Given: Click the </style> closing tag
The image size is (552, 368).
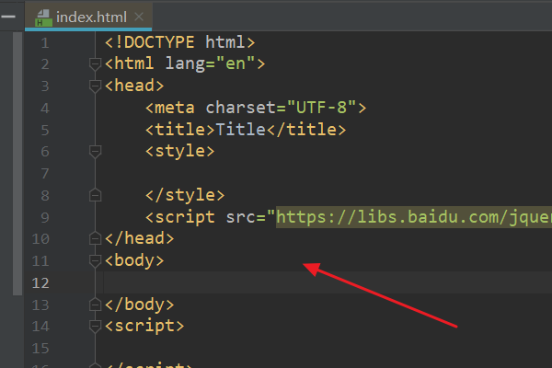Looking at the screenshot, I should click(x=185, y=195).
